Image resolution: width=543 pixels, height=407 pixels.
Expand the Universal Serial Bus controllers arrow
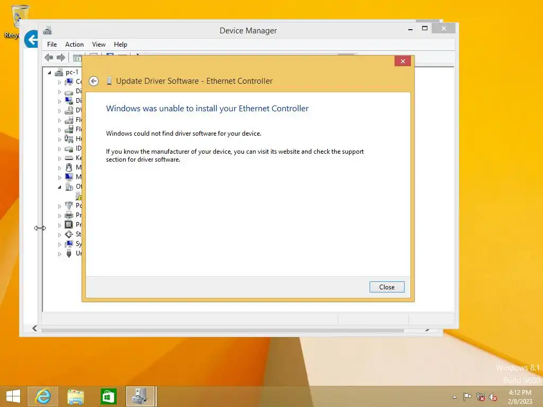[x=59, y=254]
